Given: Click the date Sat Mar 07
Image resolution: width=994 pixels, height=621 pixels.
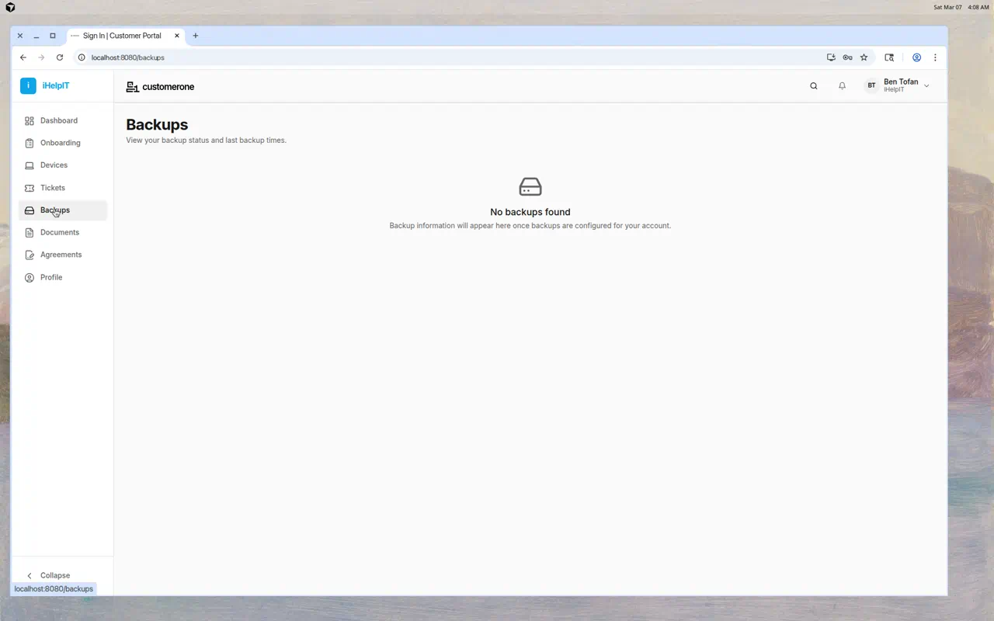Looking at the screenshot, I should (947, 7).
